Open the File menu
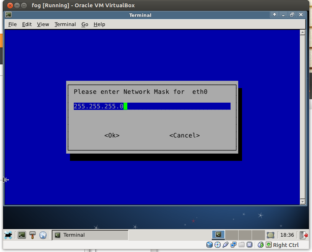Screen dimensions: 312x252 [13, 24]
